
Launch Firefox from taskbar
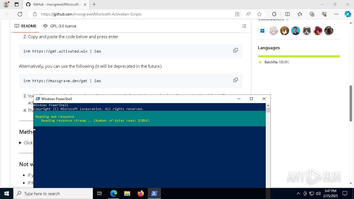coord(140,193)
